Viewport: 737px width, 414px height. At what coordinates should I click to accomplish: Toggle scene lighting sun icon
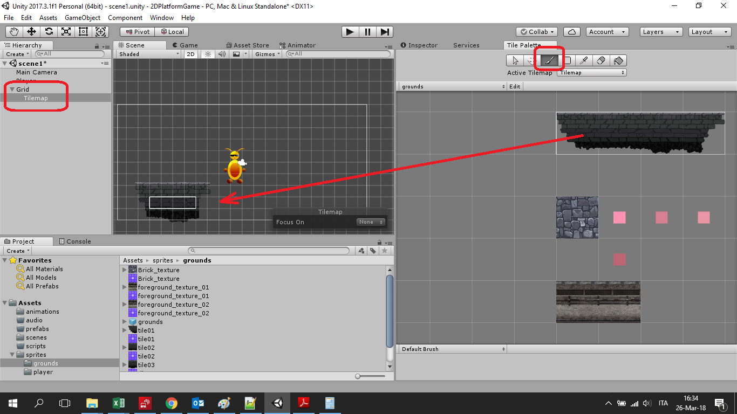[208, 54]
